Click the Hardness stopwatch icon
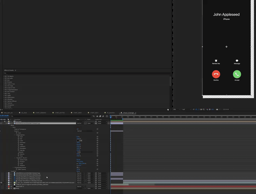This screenshot has height=194, width=256. [x=19, y=146]
